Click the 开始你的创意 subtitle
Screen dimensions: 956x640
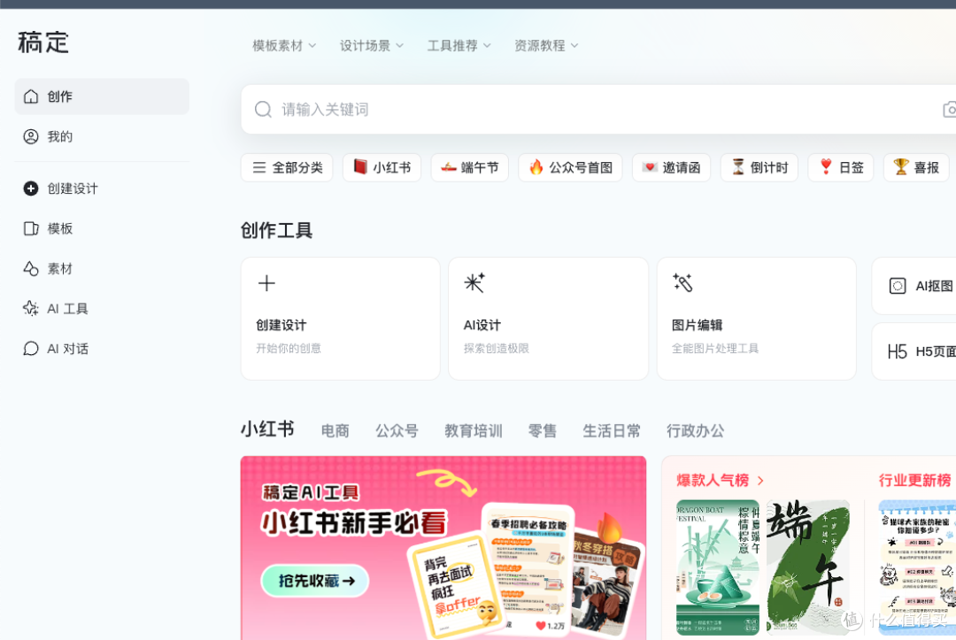click(x=289, y=349)
